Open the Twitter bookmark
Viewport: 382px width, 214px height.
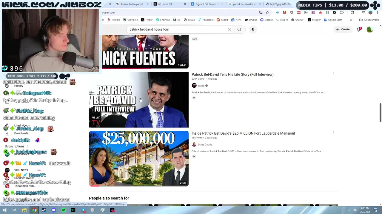(x=147, y=20)
